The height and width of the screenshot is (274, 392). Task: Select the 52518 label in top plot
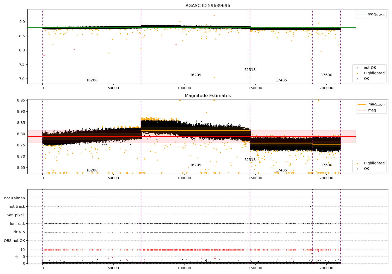pyautogui.click(x=250, y=70)
